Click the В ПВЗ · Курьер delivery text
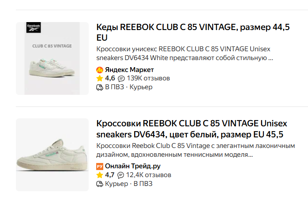The height and width of the screenshot is (197, 308). (128, 87)
